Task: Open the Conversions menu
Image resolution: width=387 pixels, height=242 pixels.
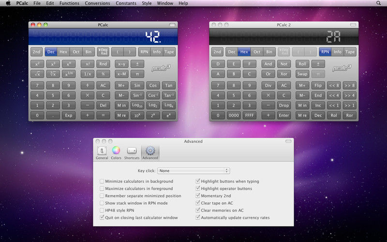Action: point(98,3)
